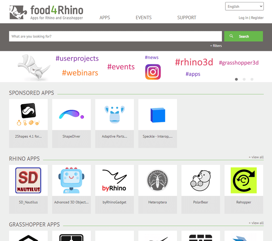Expand the search filters option
272x241 pixels.
click(x=216, y=46)
